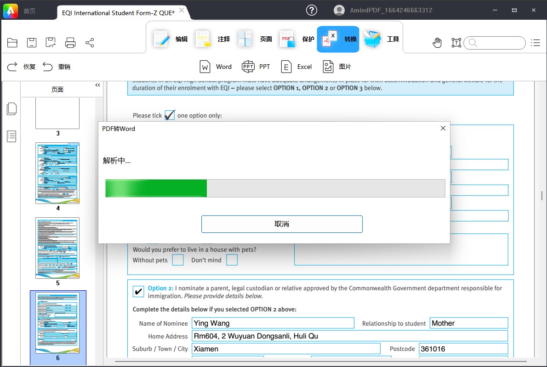Select page 4 thumbnail

pyautogui.click(x=57, y=173)
